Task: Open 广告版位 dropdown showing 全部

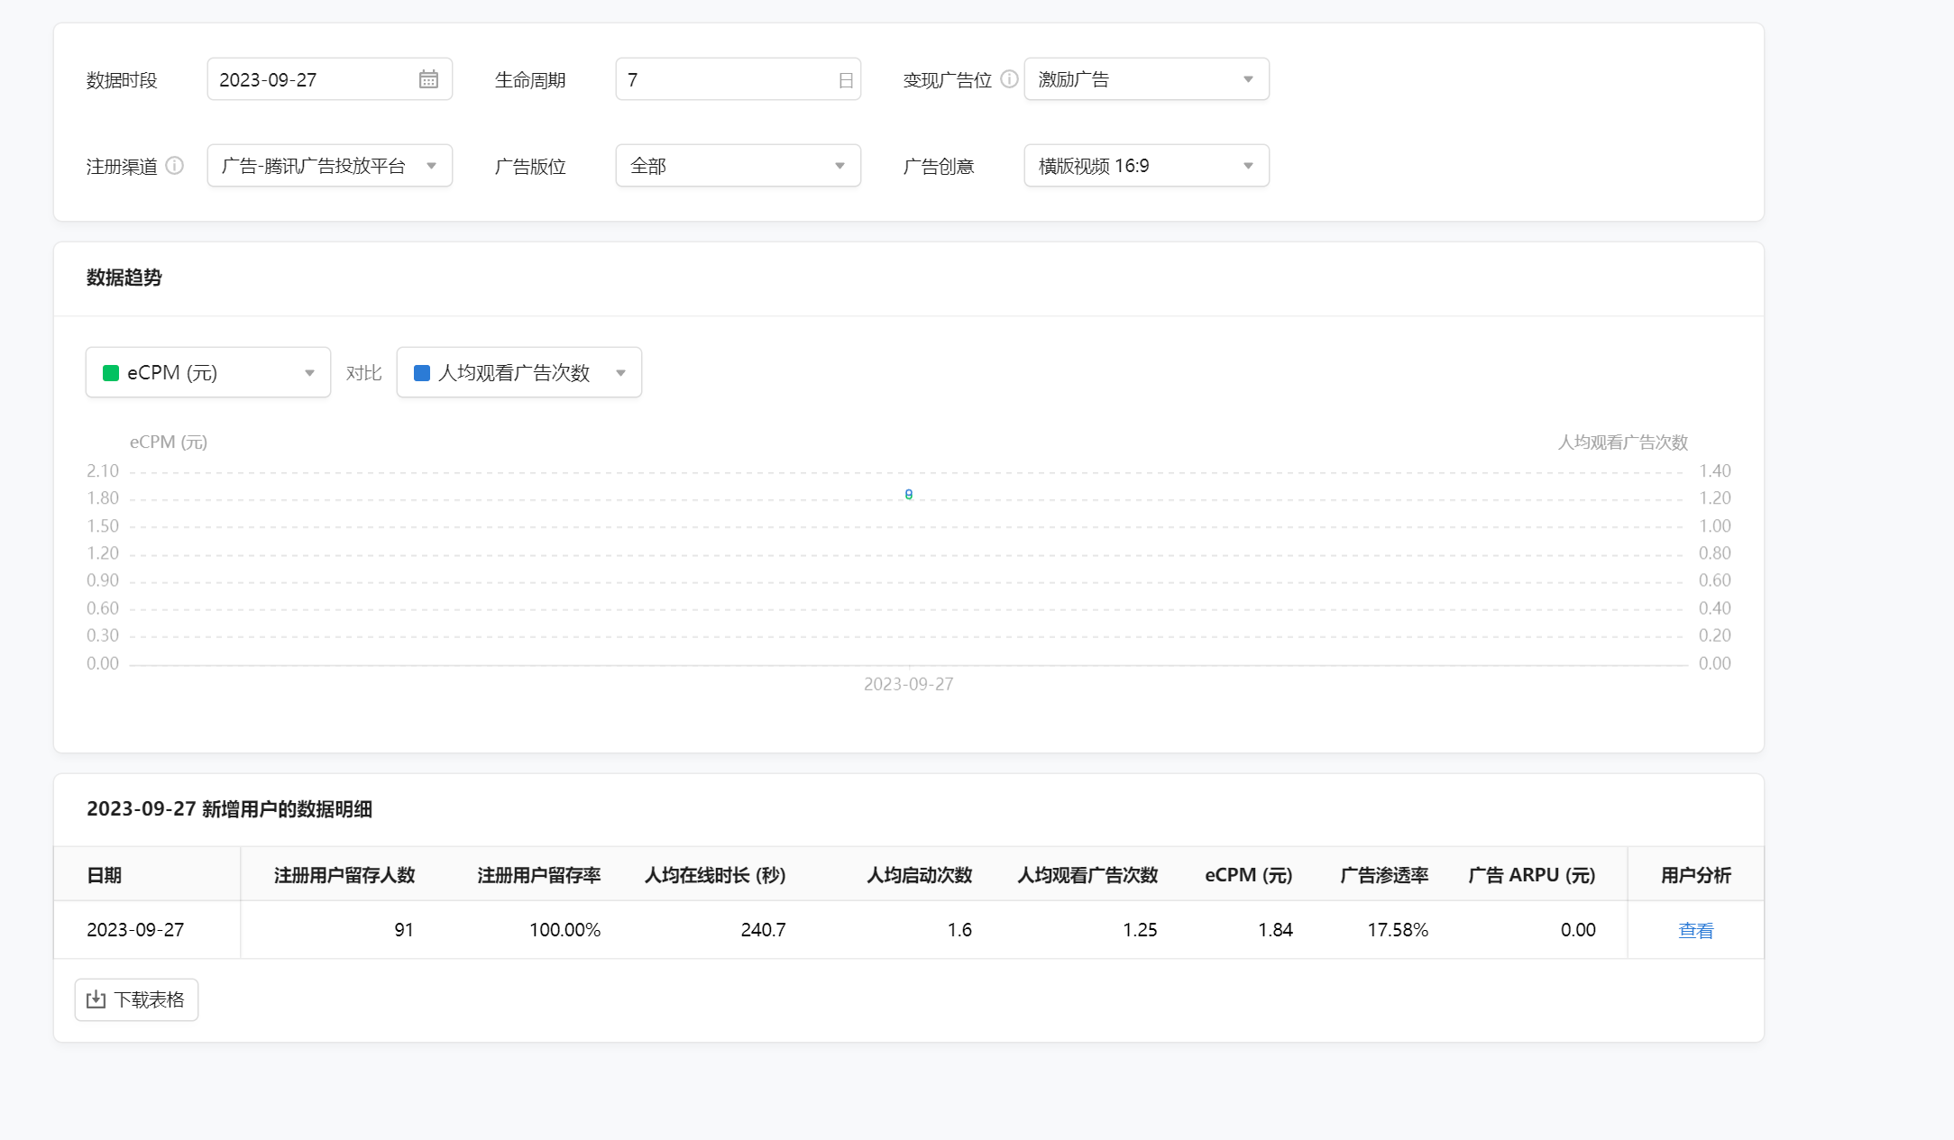Action: pyautogui.click(x=738, y=166)
